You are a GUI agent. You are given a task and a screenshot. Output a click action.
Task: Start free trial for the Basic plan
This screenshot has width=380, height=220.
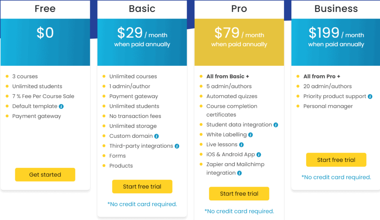pyautogui.click(x=142, y=186)
